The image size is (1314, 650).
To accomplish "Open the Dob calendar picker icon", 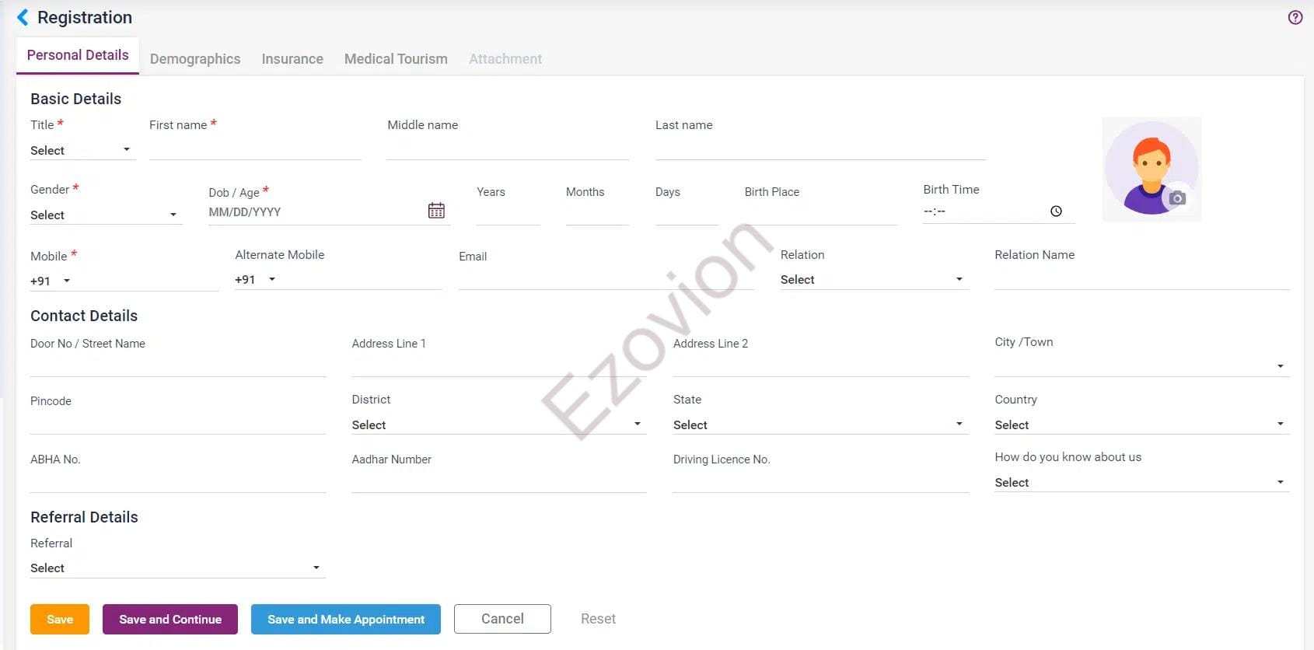I will pos(436,211).
